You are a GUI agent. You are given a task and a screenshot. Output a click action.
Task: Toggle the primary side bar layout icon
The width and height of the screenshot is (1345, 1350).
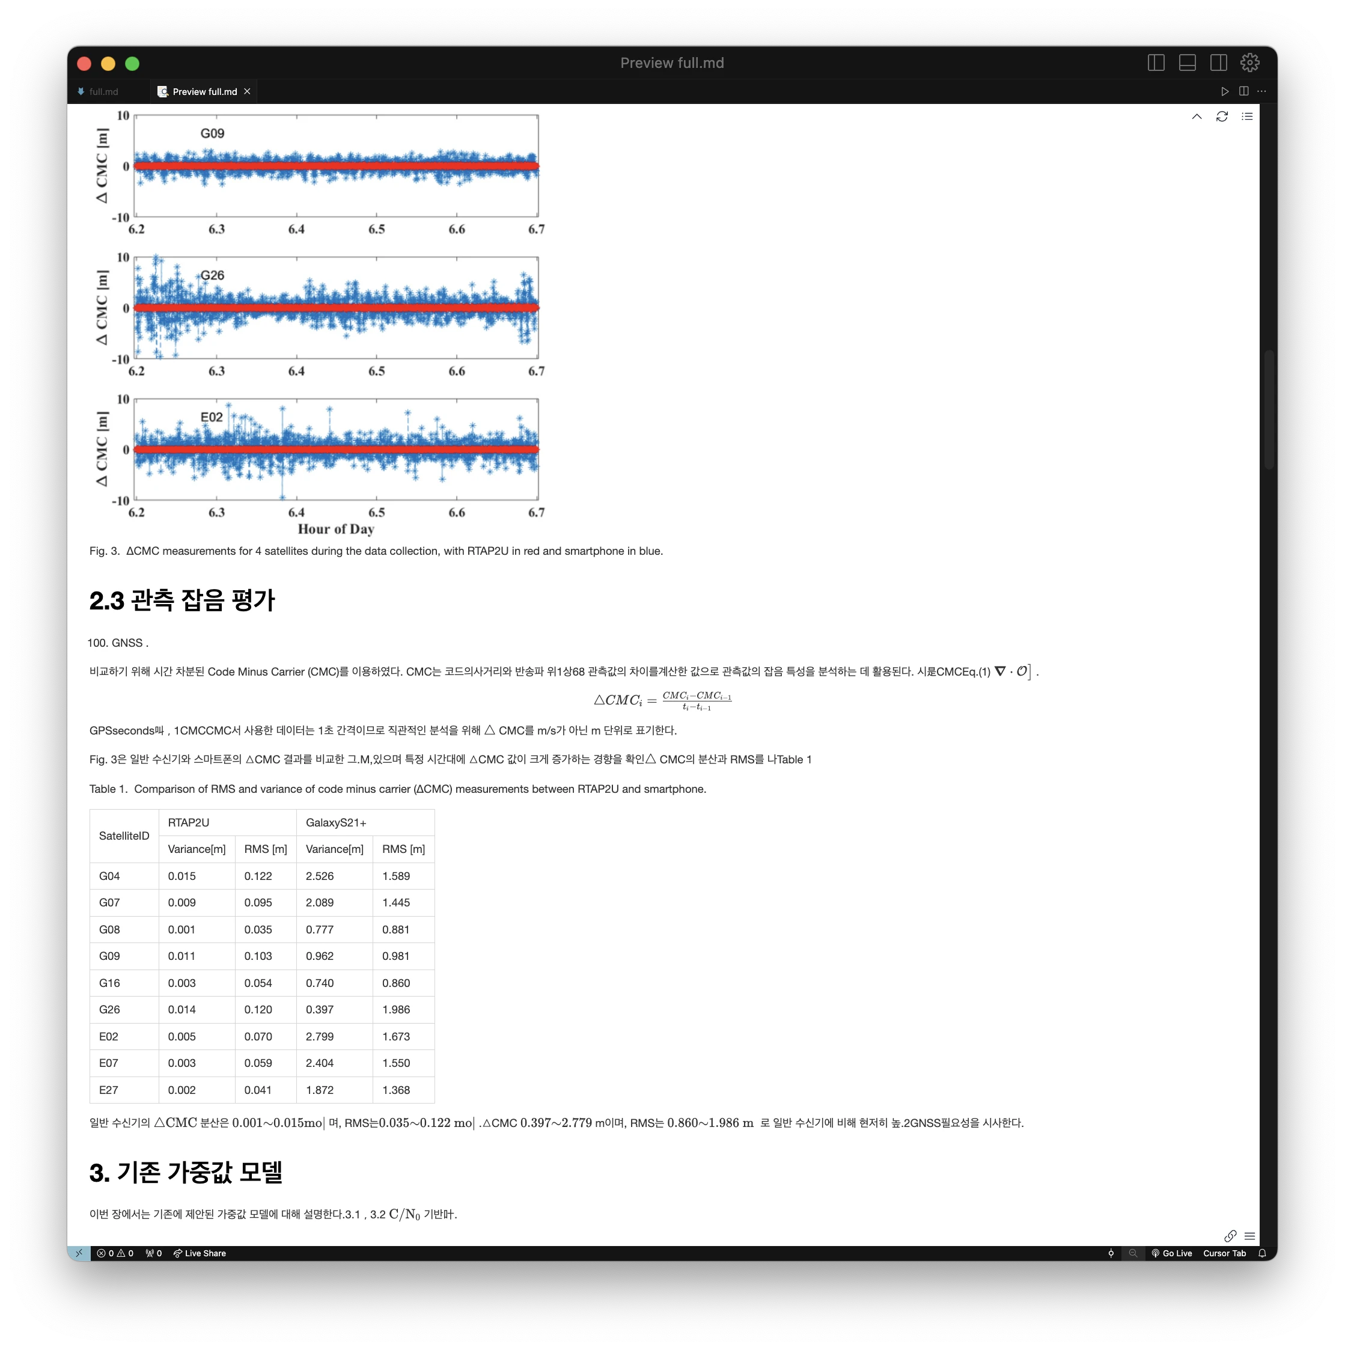[1156, 63]
